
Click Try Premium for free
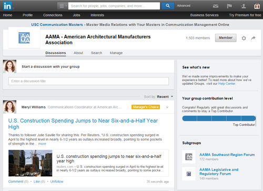[245, 15]
